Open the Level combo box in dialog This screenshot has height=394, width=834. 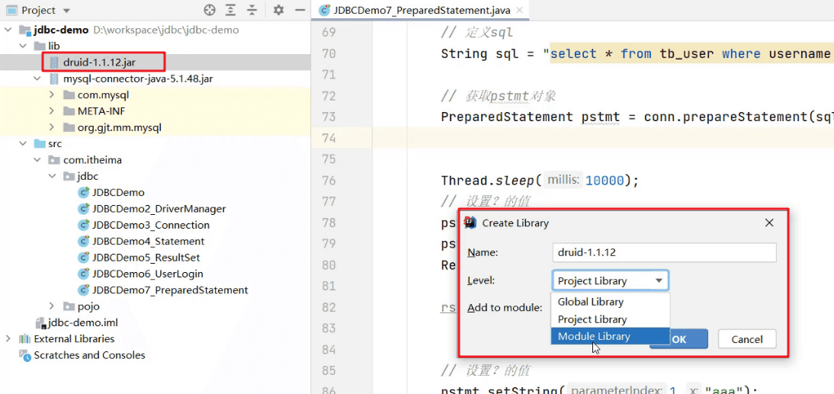610,280
